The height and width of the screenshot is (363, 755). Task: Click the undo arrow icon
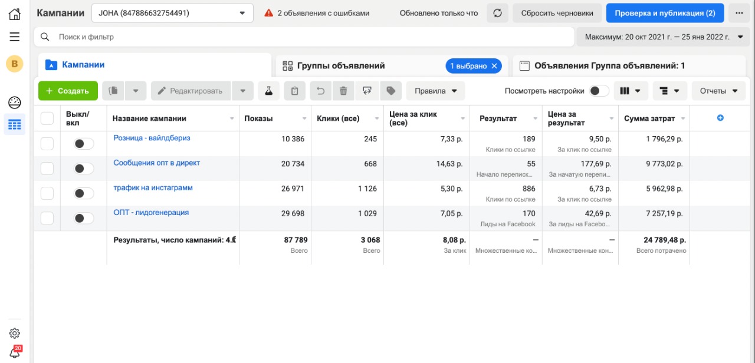320,91
